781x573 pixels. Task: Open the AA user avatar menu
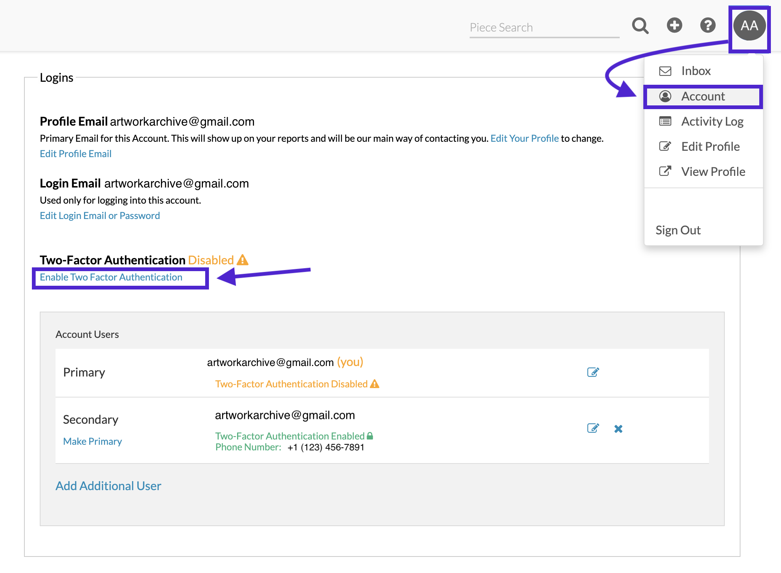(749, 25)
